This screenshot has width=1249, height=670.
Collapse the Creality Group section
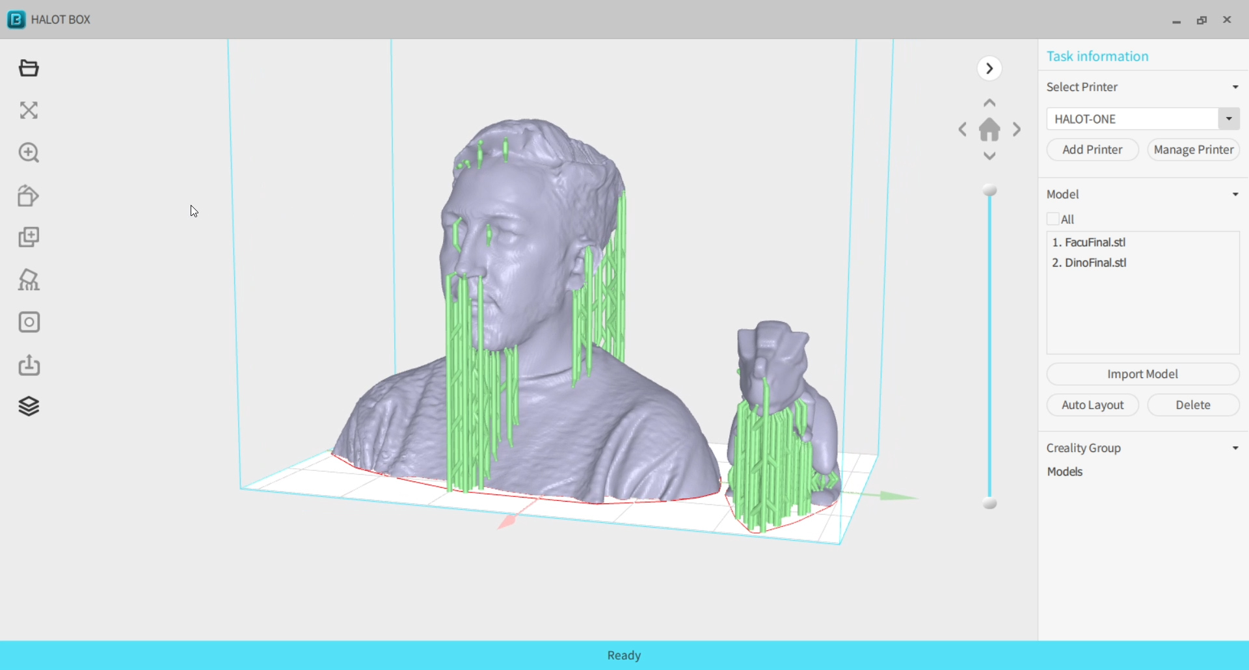(1234, 448)
